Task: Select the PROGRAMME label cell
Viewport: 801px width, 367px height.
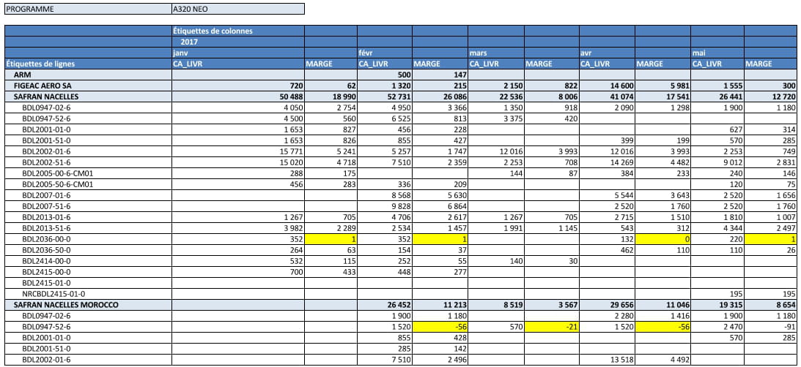Action: tap(89, 9)
